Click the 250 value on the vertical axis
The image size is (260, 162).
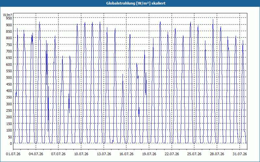[9, 110]
